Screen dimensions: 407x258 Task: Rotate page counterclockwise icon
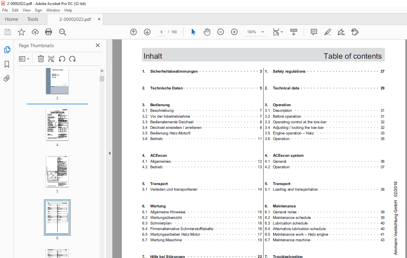[62, 59]
